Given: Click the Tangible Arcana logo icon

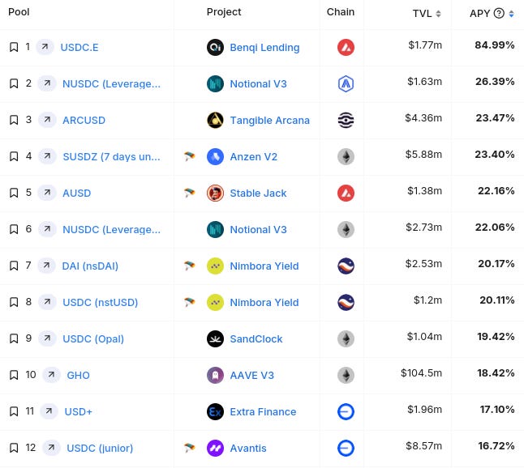Looking at the screenshot, I should (215, 120).
